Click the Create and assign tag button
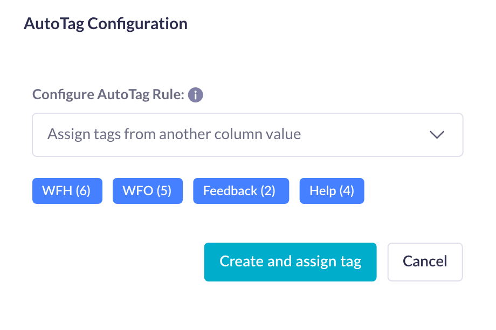The width and height of the screenshot is (496, 330). tap(290, 262)
